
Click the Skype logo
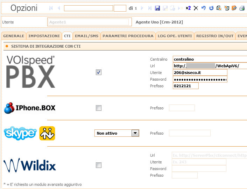coord(20,133)
